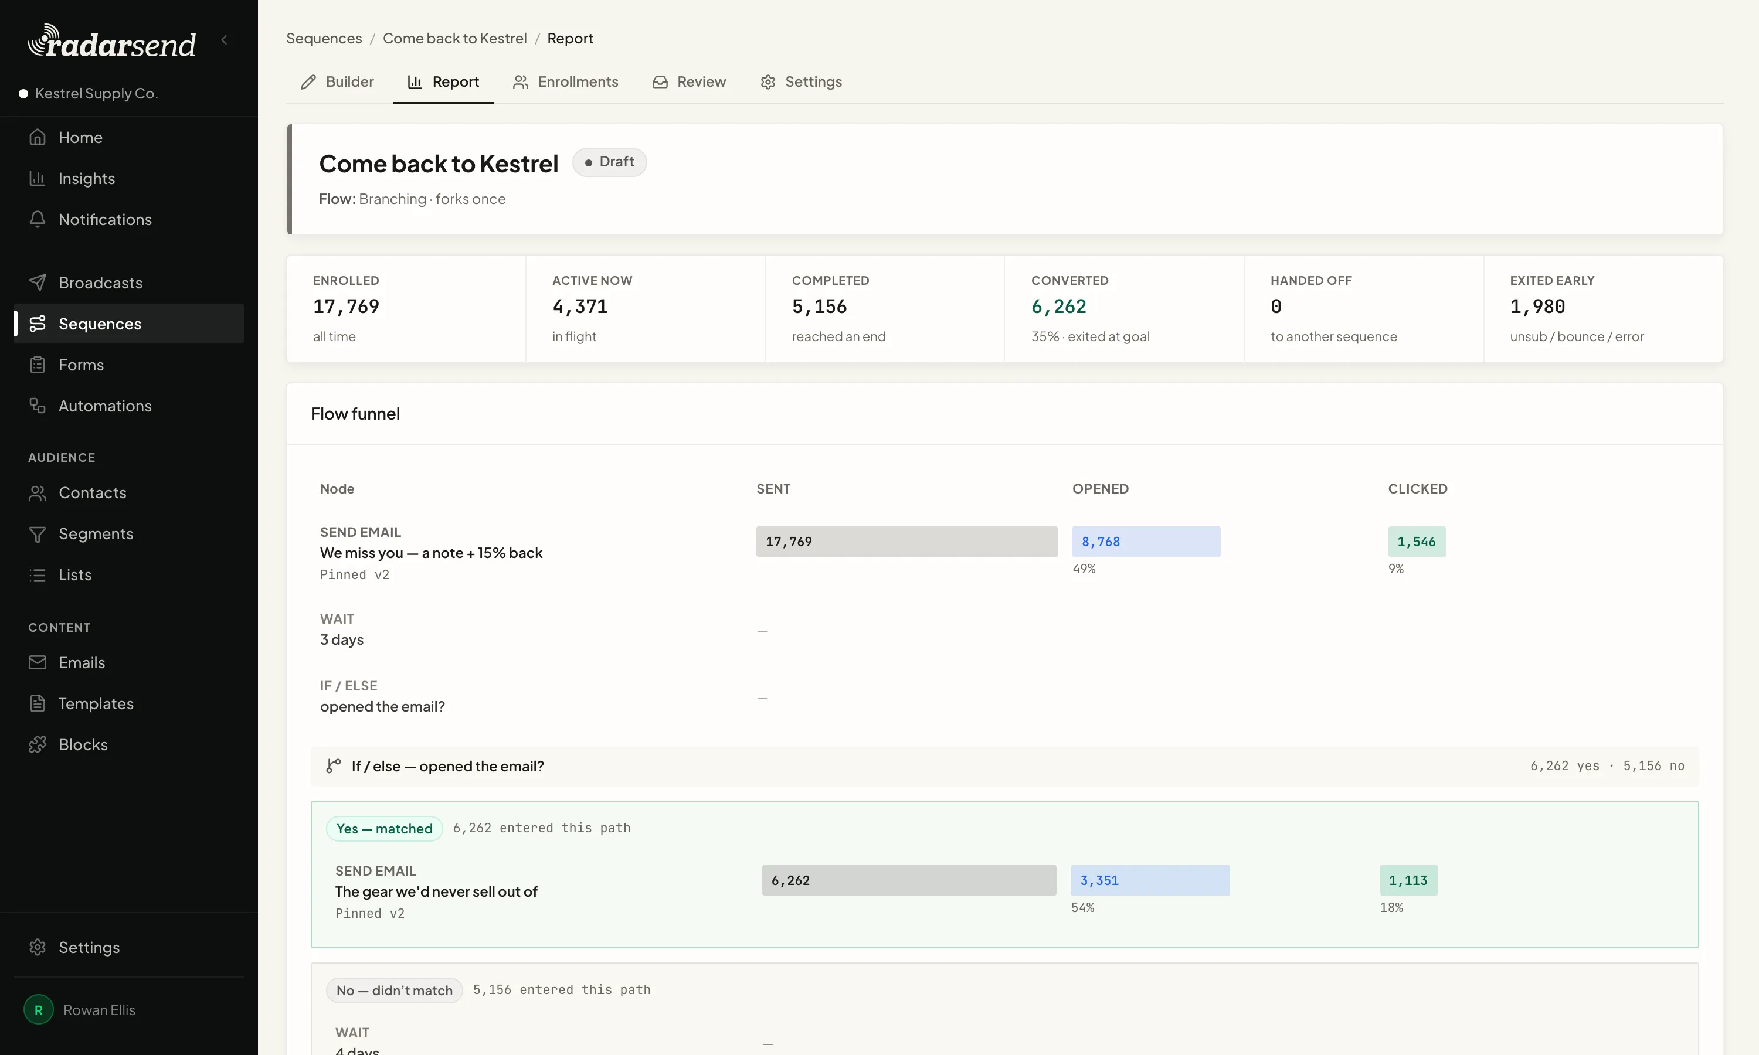
Task: Click 'The gear we'd never sell out of'
Action: 437,891
